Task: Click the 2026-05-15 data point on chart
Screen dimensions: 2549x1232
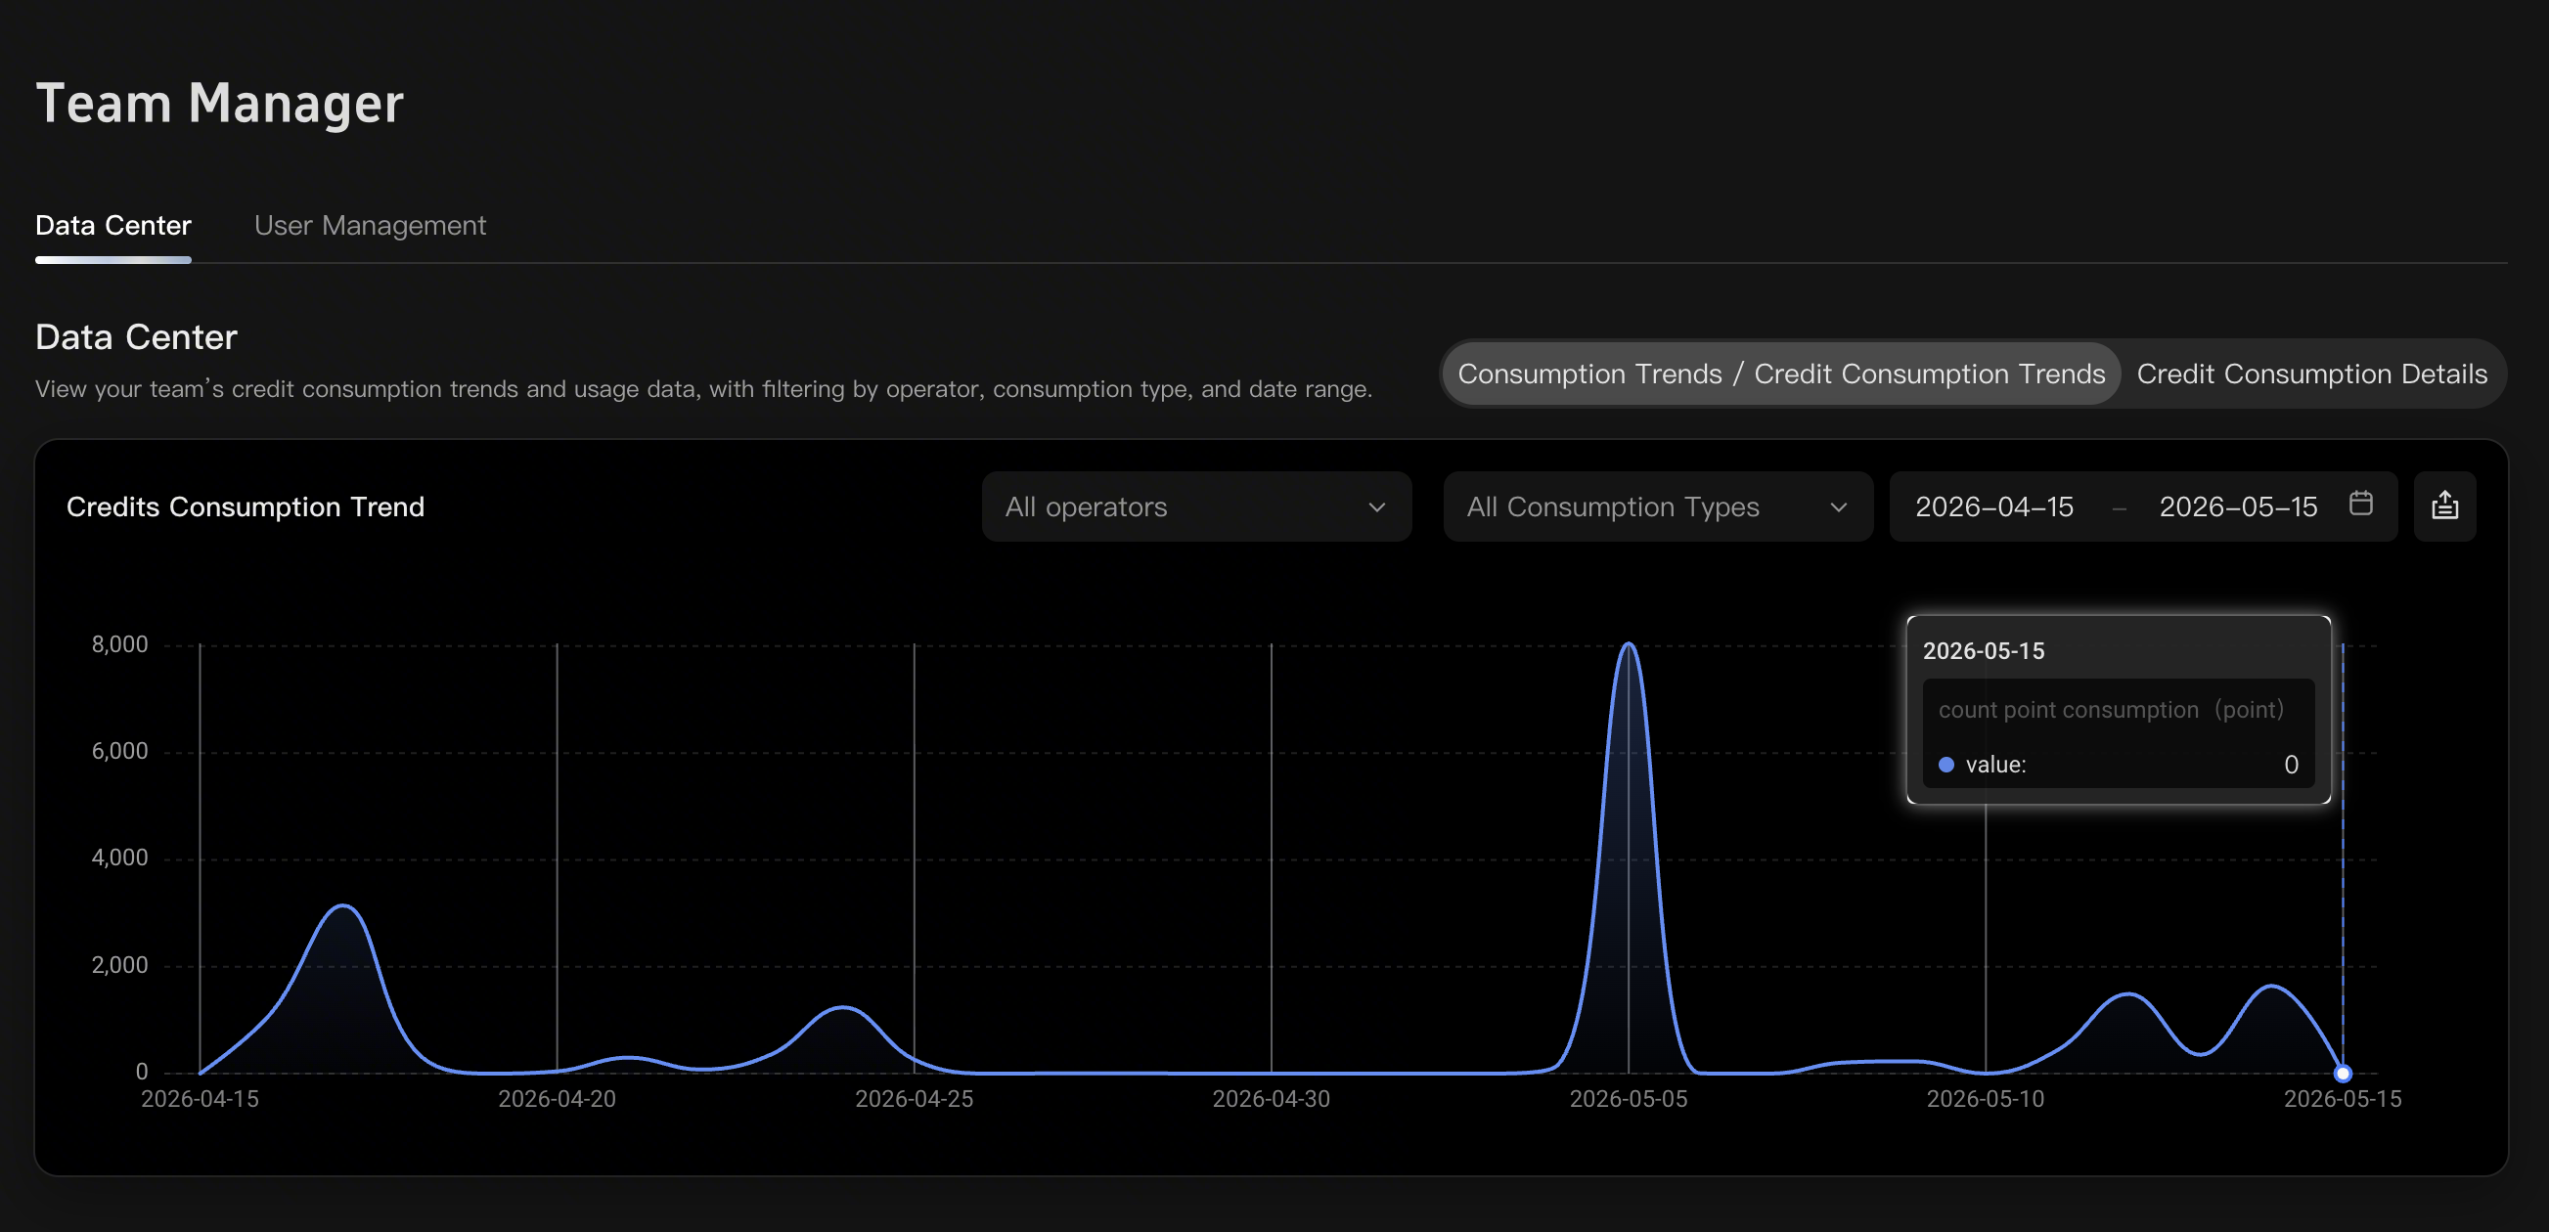Action: click(2343, 1073)
